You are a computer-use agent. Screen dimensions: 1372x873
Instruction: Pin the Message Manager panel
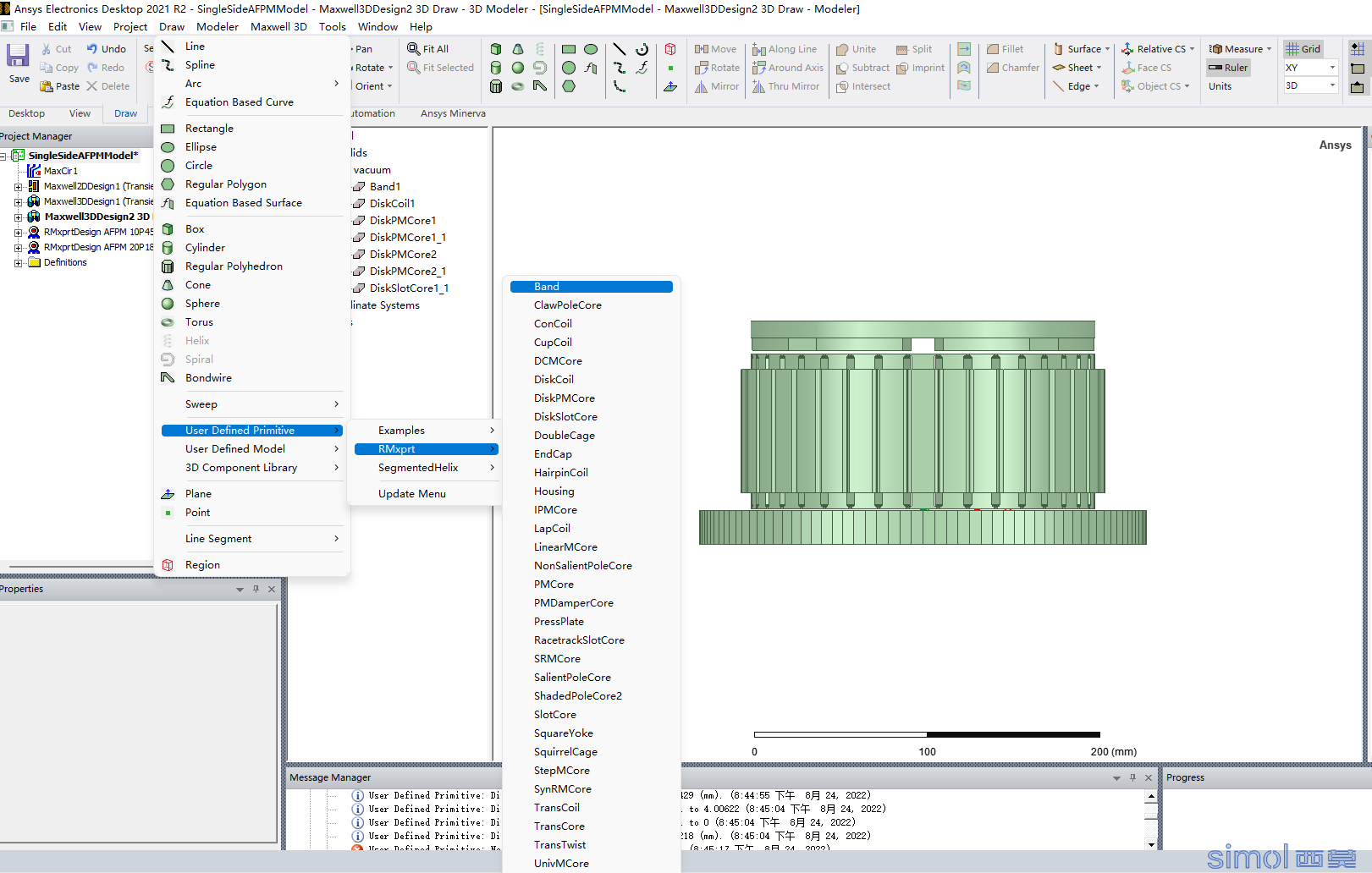(1132, 777)
